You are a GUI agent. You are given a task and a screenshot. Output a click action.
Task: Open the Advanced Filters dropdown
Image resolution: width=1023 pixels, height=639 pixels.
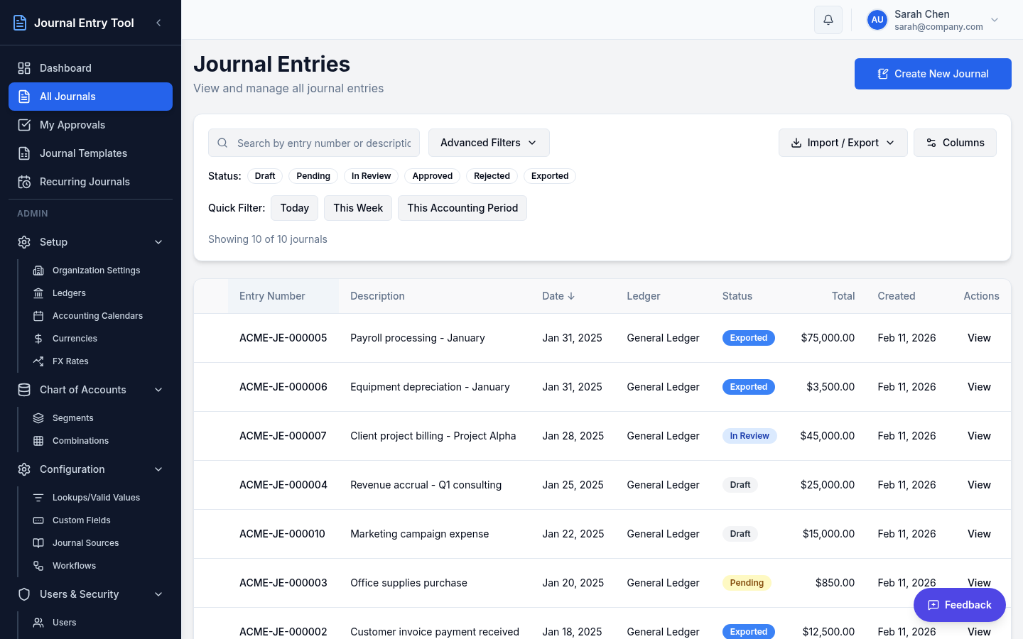[489, 142]
